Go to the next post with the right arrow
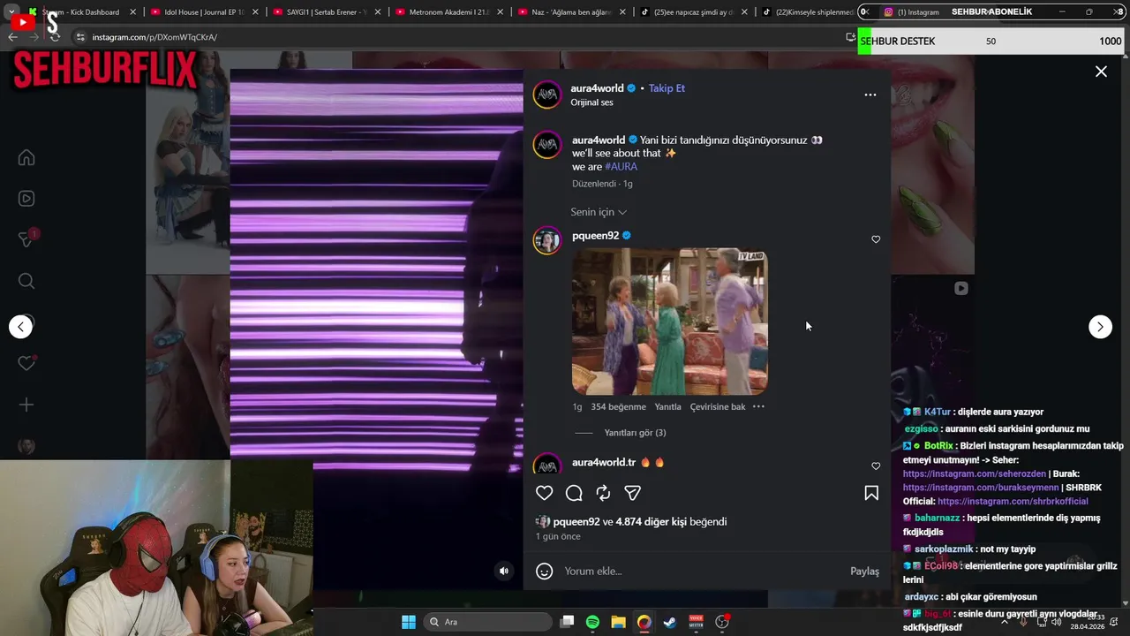Screen dimensions: 1130x636 (x=1100, y=327)
